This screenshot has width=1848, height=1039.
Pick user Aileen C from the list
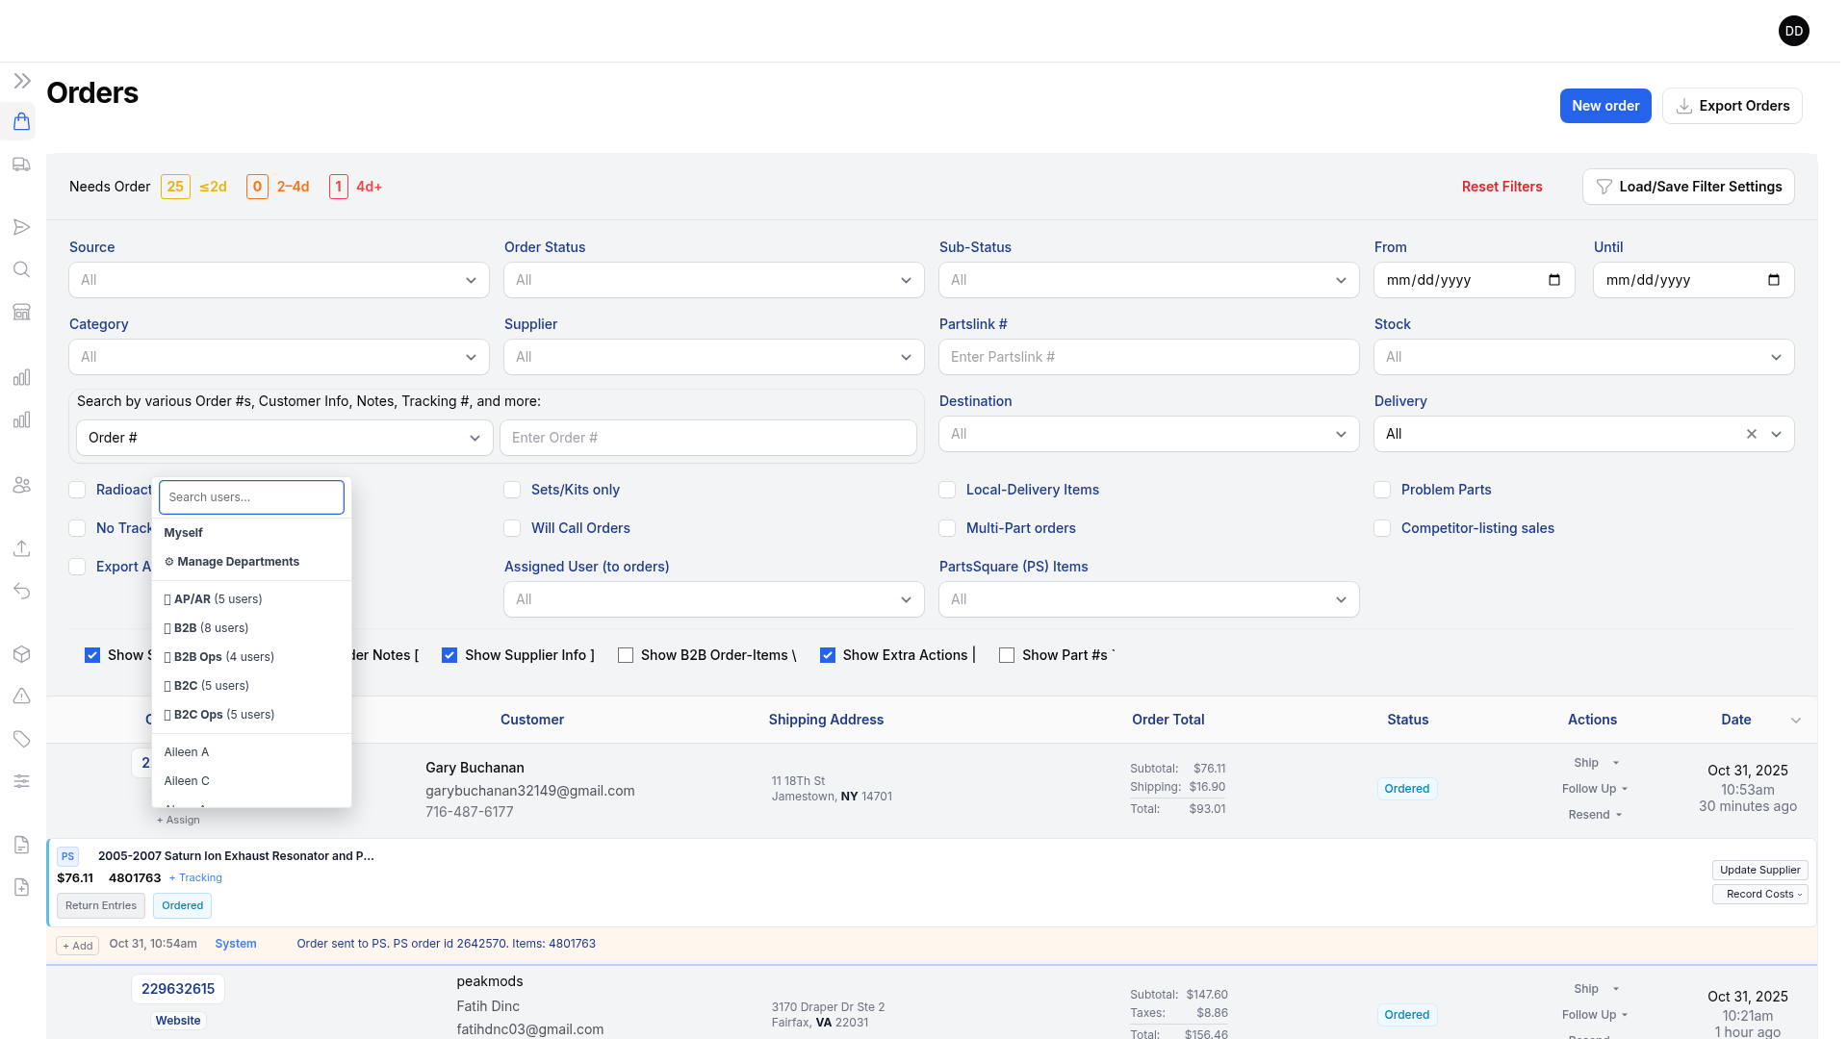[251, 781]
